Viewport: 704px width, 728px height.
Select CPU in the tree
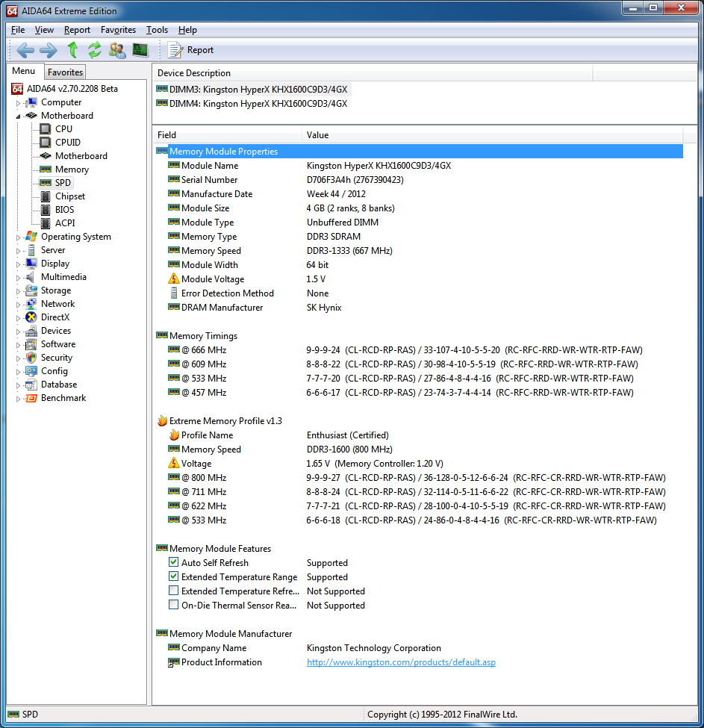[x=63, y=128]
